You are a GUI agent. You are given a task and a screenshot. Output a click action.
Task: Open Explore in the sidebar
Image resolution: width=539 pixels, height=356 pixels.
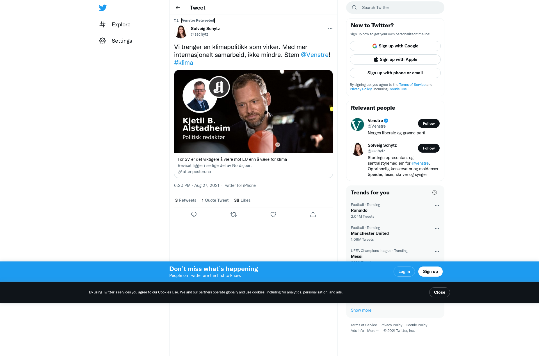click(x=115, y=24)
